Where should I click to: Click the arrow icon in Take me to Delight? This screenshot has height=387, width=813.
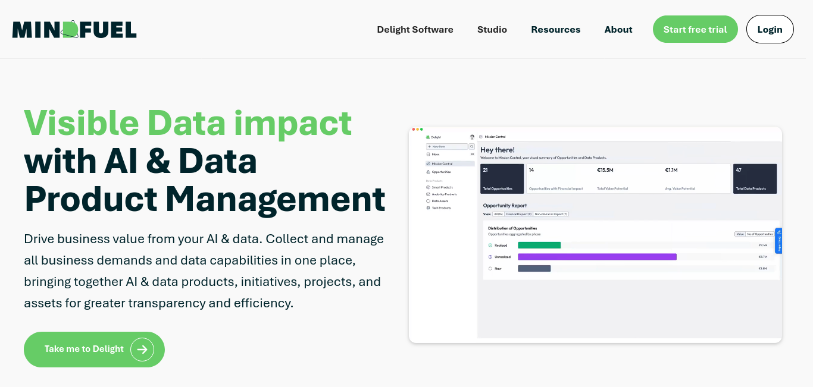coord(142,350)
